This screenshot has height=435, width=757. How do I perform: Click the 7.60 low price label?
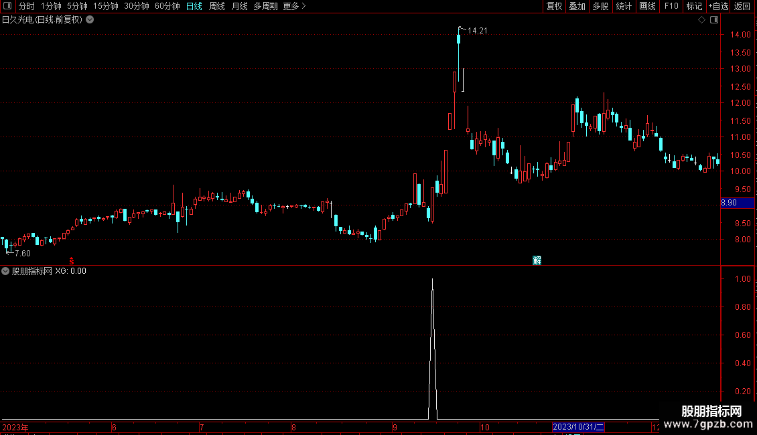click(x=23, y=254)
